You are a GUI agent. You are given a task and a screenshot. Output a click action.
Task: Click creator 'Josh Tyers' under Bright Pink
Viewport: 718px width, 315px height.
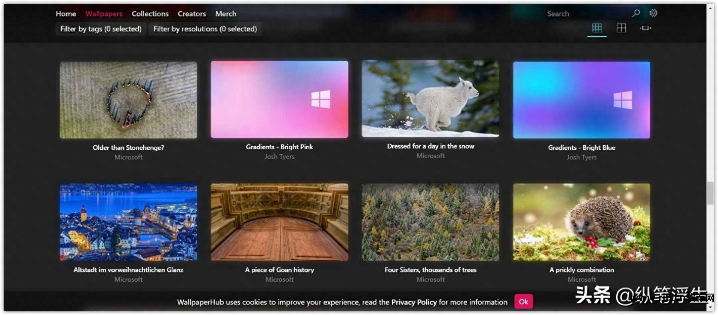pyautogui.click(x=279, y=156)
